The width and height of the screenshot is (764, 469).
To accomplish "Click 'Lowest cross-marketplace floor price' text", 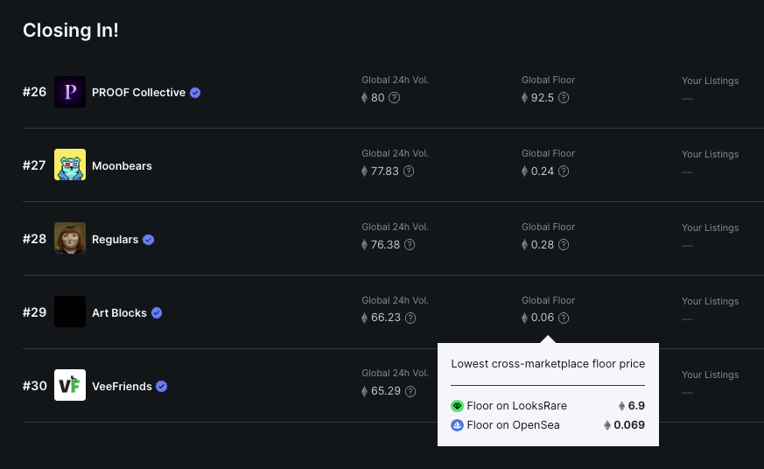I will [x=548, y=364].
